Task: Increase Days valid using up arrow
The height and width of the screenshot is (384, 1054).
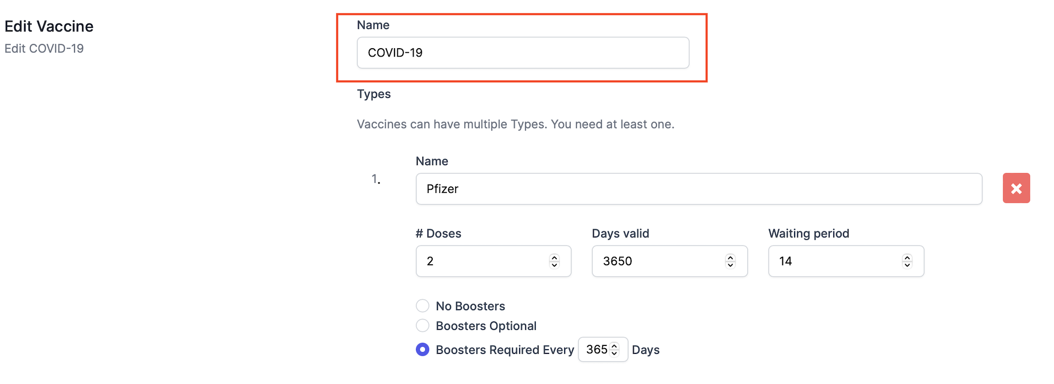Action: click(730, 257)
